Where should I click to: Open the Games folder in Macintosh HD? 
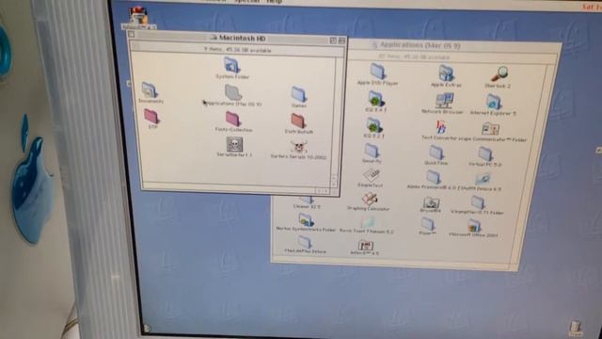pos(299,94)
